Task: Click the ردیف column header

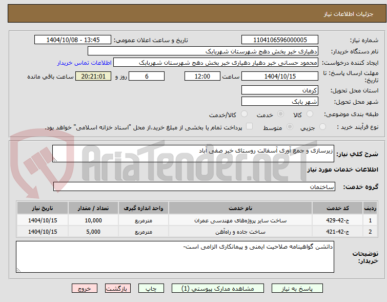Action: (370, 208)
